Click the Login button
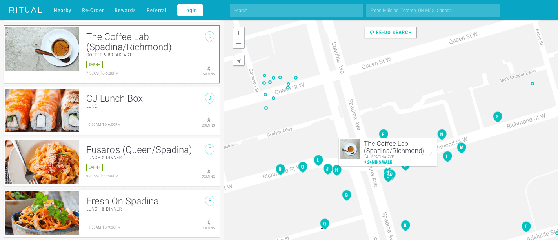Screen dimensions: 558x240 190,10
